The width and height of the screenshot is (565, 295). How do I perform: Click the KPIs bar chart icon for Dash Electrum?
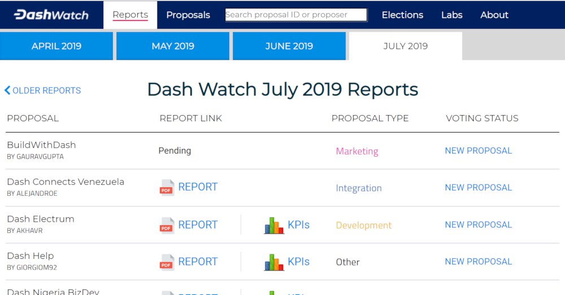[x=274, y=226]
